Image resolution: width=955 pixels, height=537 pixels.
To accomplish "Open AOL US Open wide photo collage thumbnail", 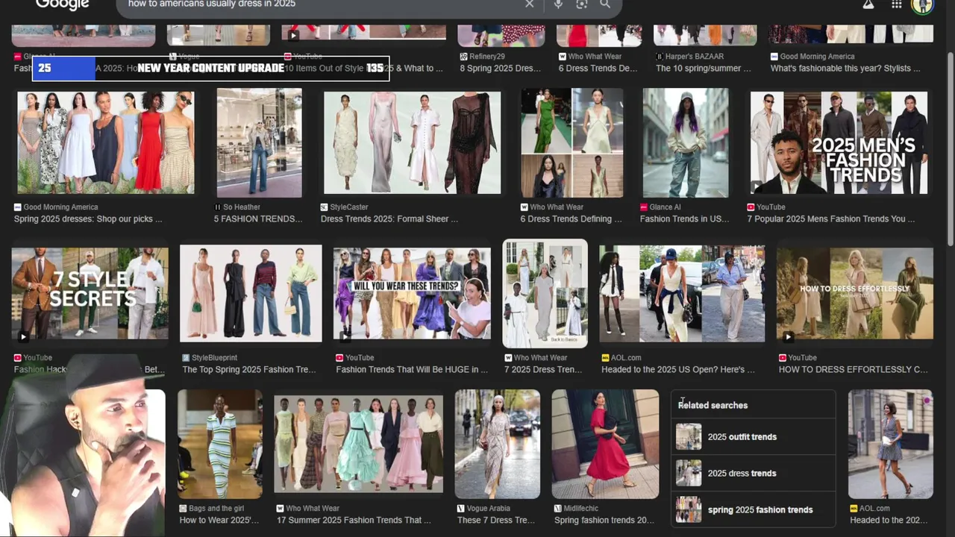I will pyautogui.click(x=682, y=294).
